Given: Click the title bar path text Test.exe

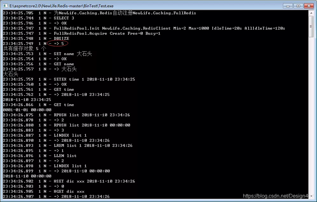Looking at the screenshot, I should pyautogui.click(x=61, y=6).
